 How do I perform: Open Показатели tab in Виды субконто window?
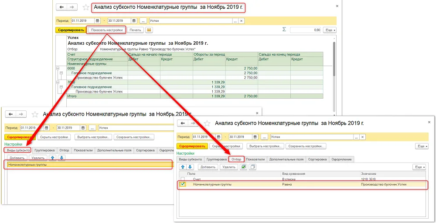coord(83,150)
